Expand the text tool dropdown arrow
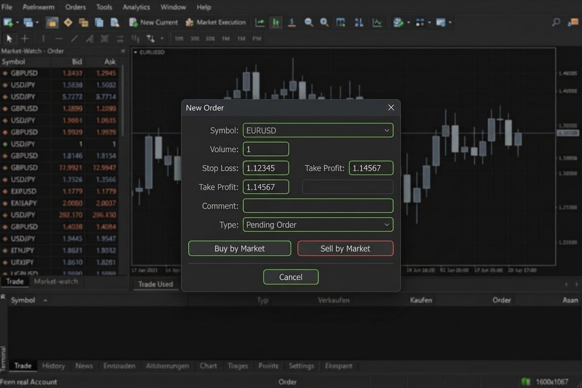 162,38
